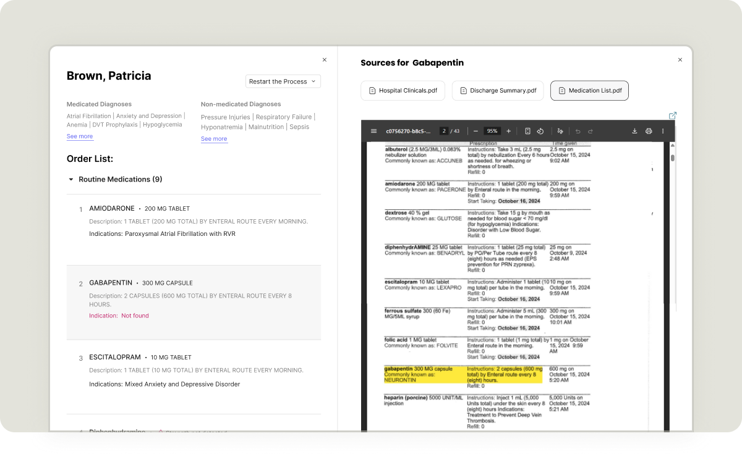The image size is (742, 457).
Task: Switch to the Hospital Clinicals.pdf tab
Action: click(x=403, y=91)
